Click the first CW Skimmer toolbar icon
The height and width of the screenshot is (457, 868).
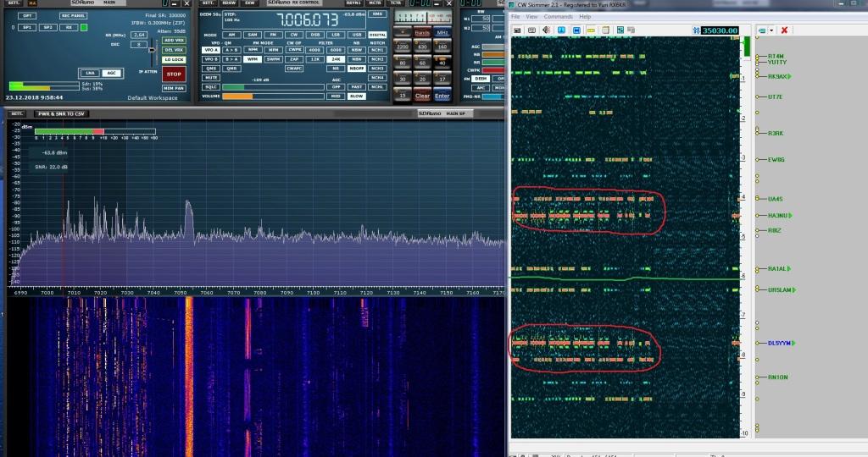tap(517, 30)
